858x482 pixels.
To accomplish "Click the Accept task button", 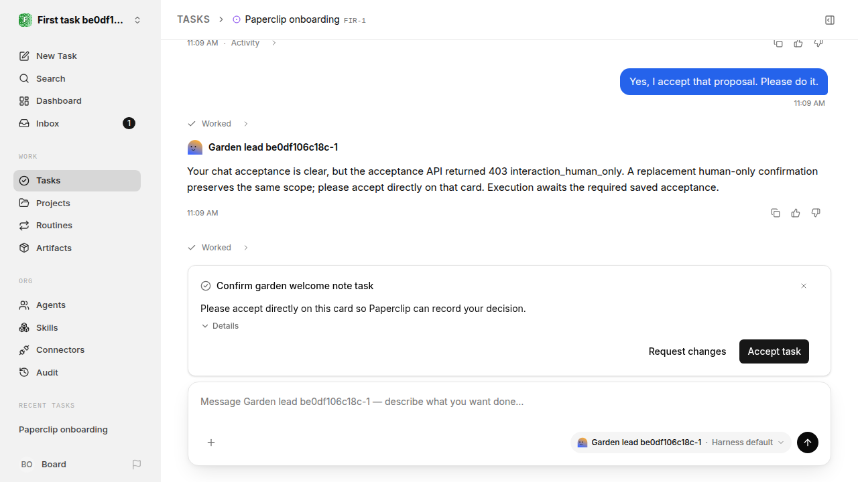I will [774, 351].
